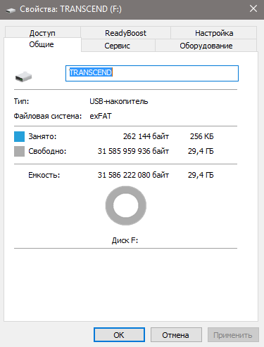Screen dimensions: 264x347
Task: Click the 'Диск F:' label
Action: point(125,240)
